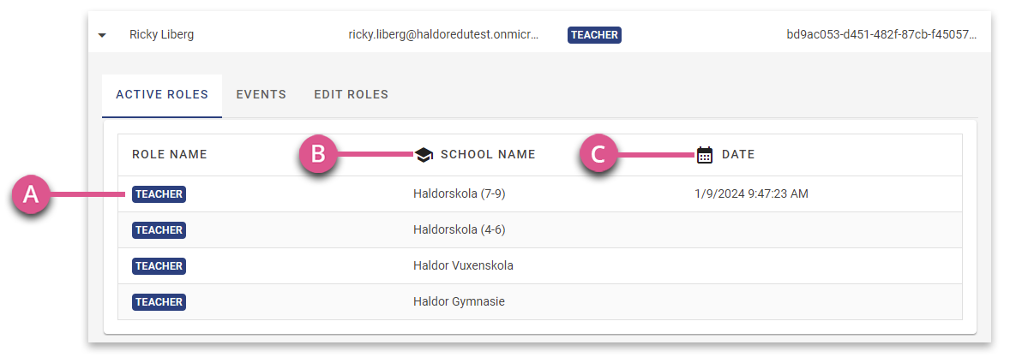The height and width of the screenshot is (357, 1010).
Task: Click Teacher badge for Haldorskola (7-9)
Action: [x=159, y=194]
